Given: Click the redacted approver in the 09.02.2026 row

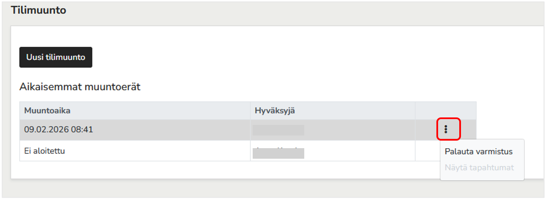Looking at the screenshot, I should point(278,130).
